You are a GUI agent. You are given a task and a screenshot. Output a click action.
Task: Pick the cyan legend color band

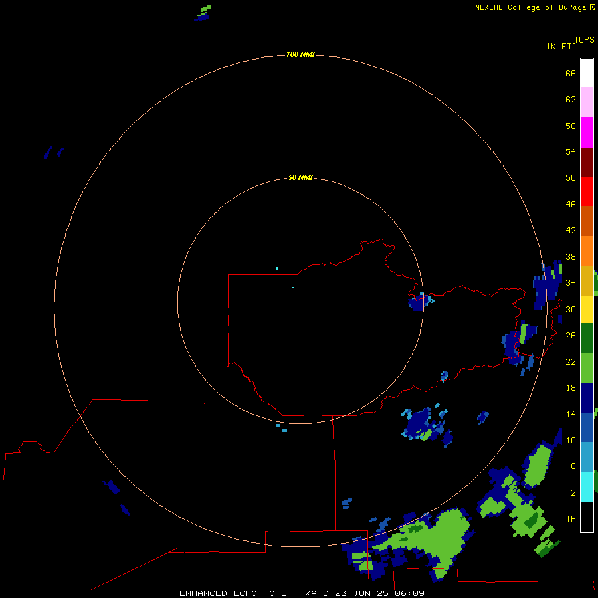tap(587, 487)
